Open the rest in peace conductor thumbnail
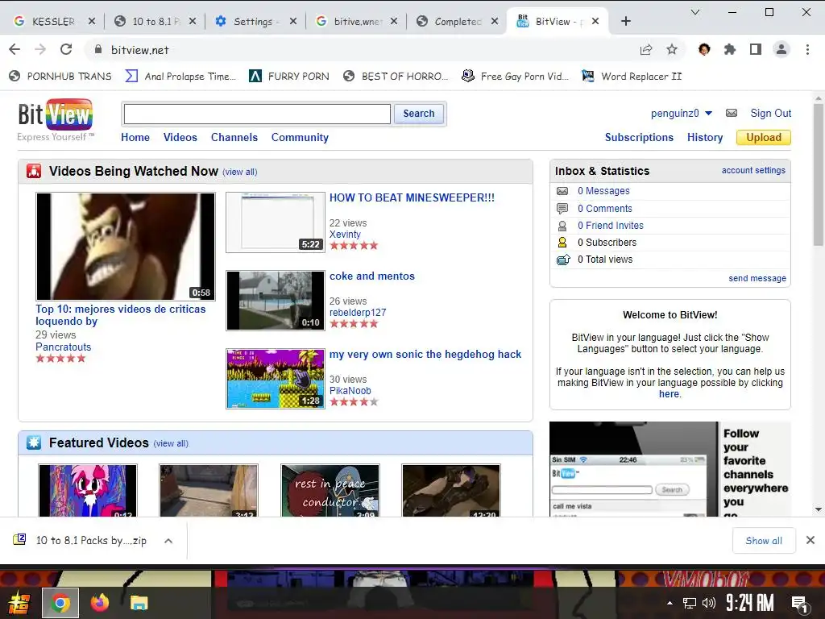The height and width of the screenshot is (619, 825). [330, 491]
